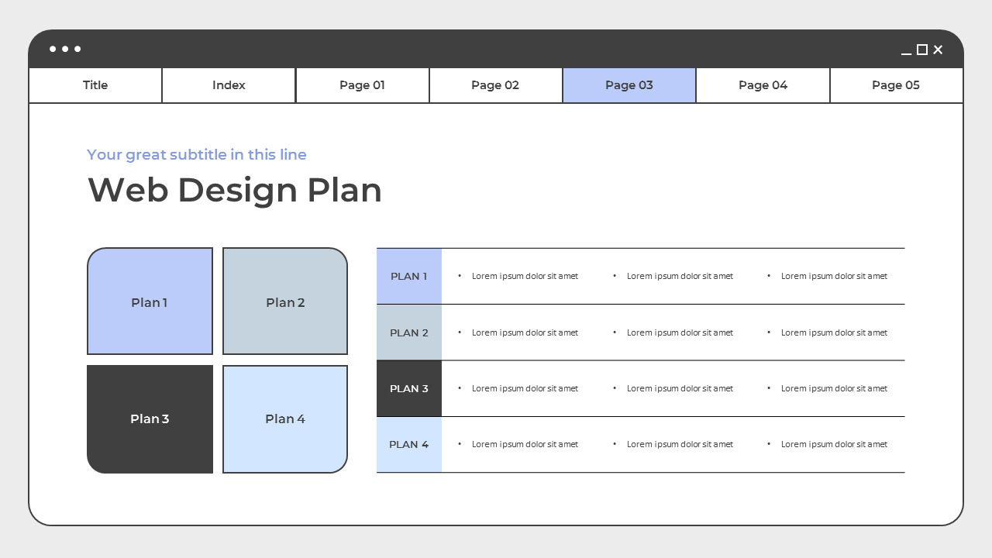The width and height of the screenshot is (992, 558).
Task: Click the subtitle text above the title
Action: 196,154
